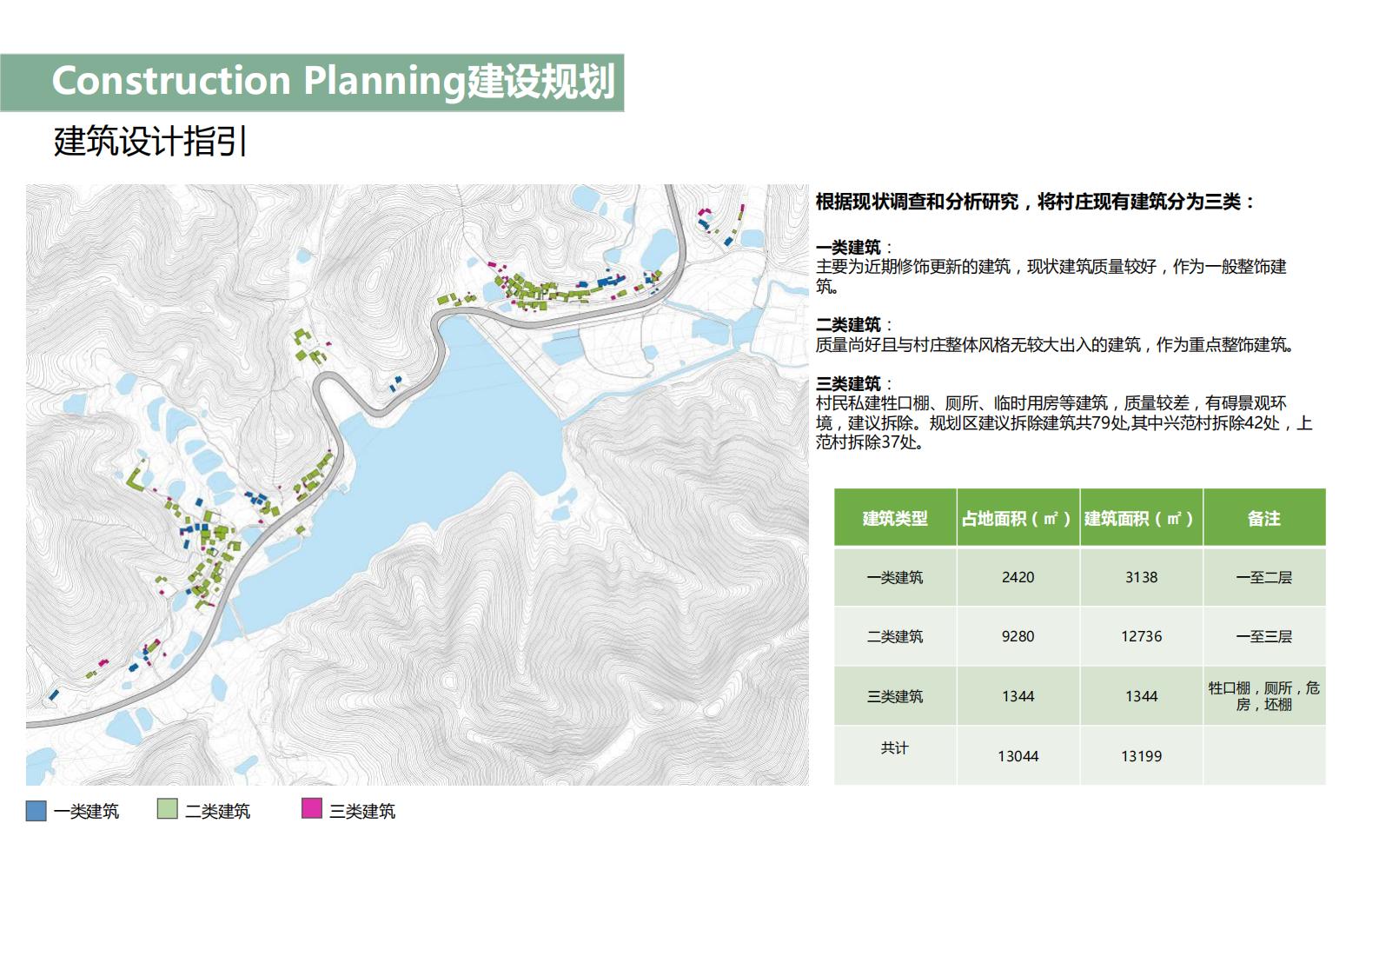Click the 牲口棚，厕所，危房，坯棚 remark cell
1379x976 pixels.
pos(1264,696)
